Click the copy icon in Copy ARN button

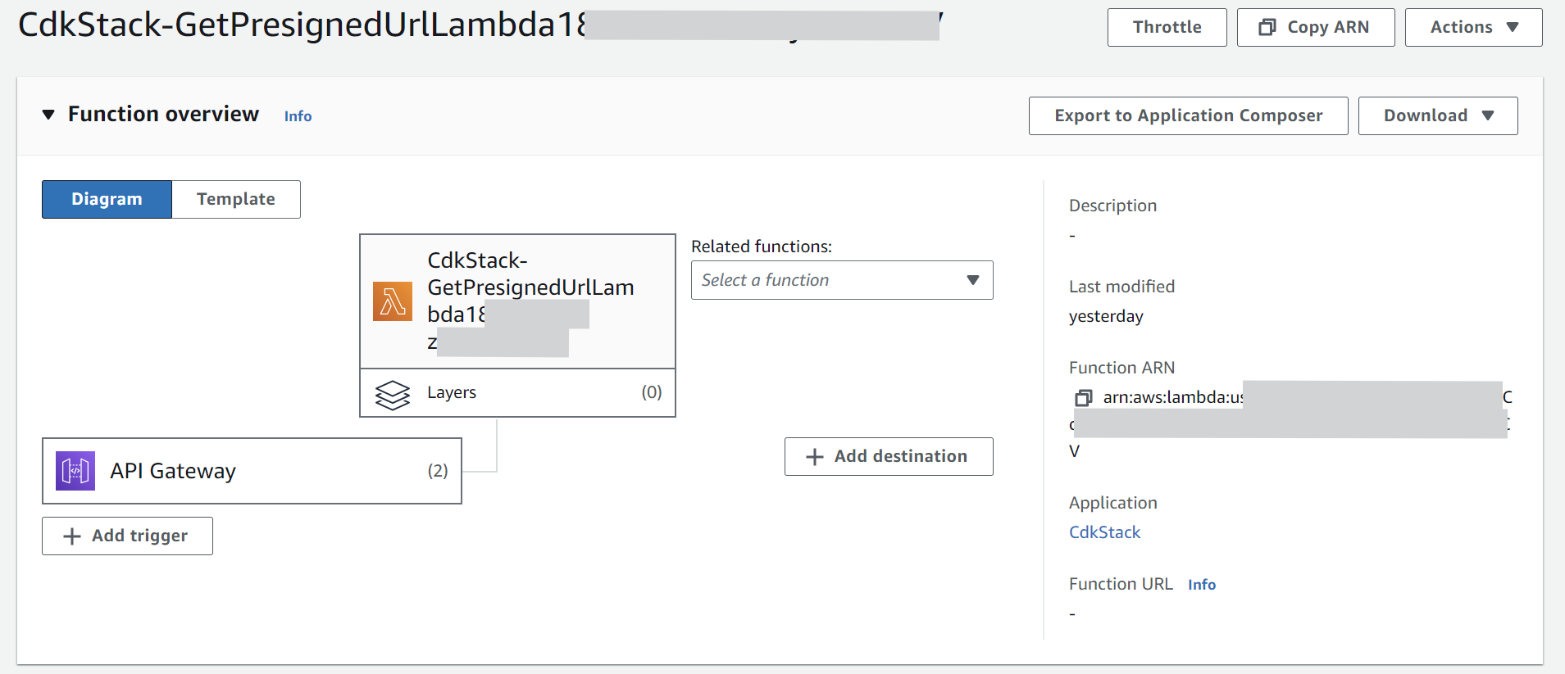(x=1267, y=28)
